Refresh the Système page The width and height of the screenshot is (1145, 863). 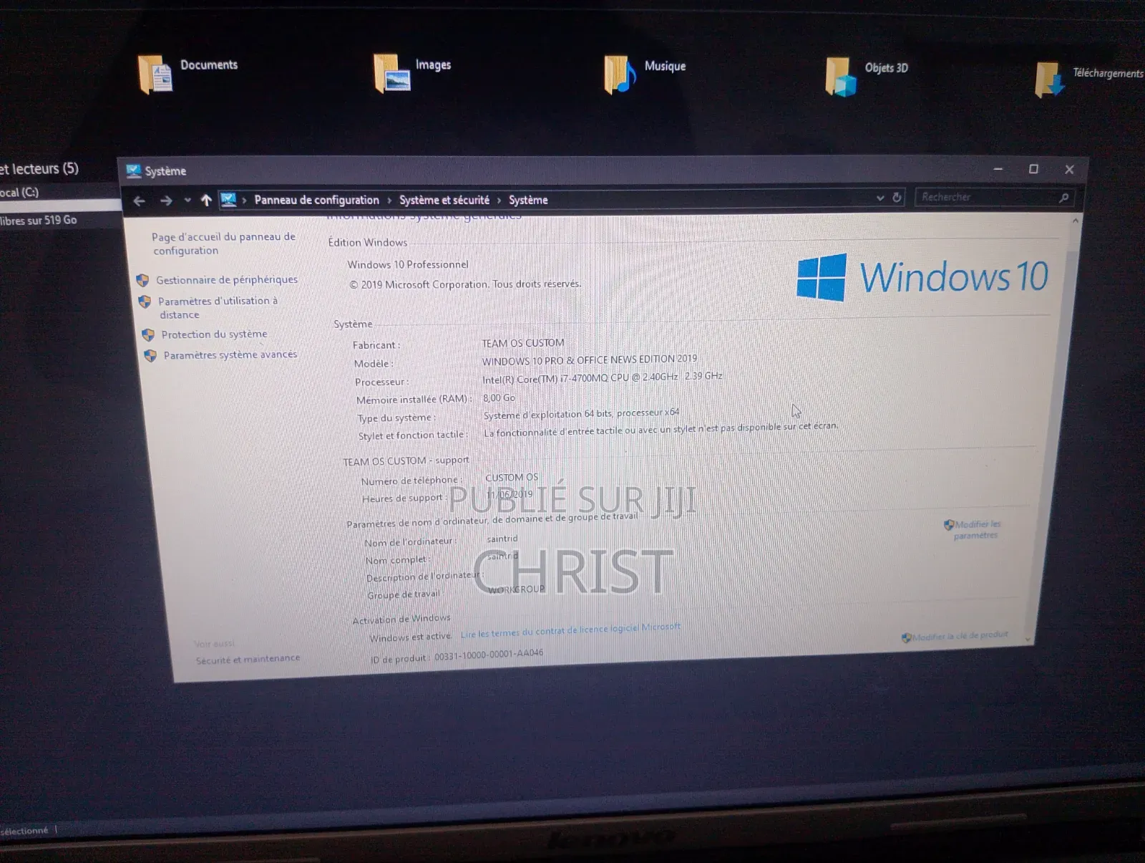(897, 198)
